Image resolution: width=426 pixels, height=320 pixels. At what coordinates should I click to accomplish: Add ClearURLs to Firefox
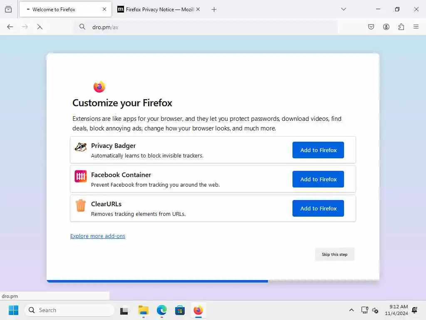(318, 208)
